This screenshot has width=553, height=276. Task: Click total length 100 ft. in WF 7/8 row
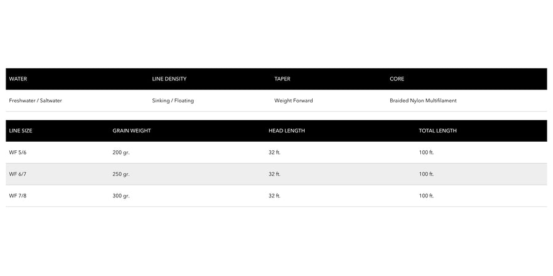[426, 196]
